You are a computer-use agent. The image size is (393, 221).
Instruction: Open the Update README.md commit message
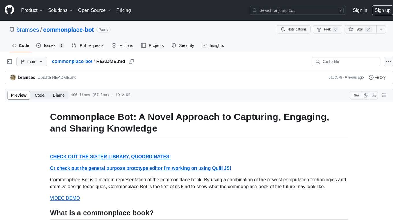tap(57, 78)
